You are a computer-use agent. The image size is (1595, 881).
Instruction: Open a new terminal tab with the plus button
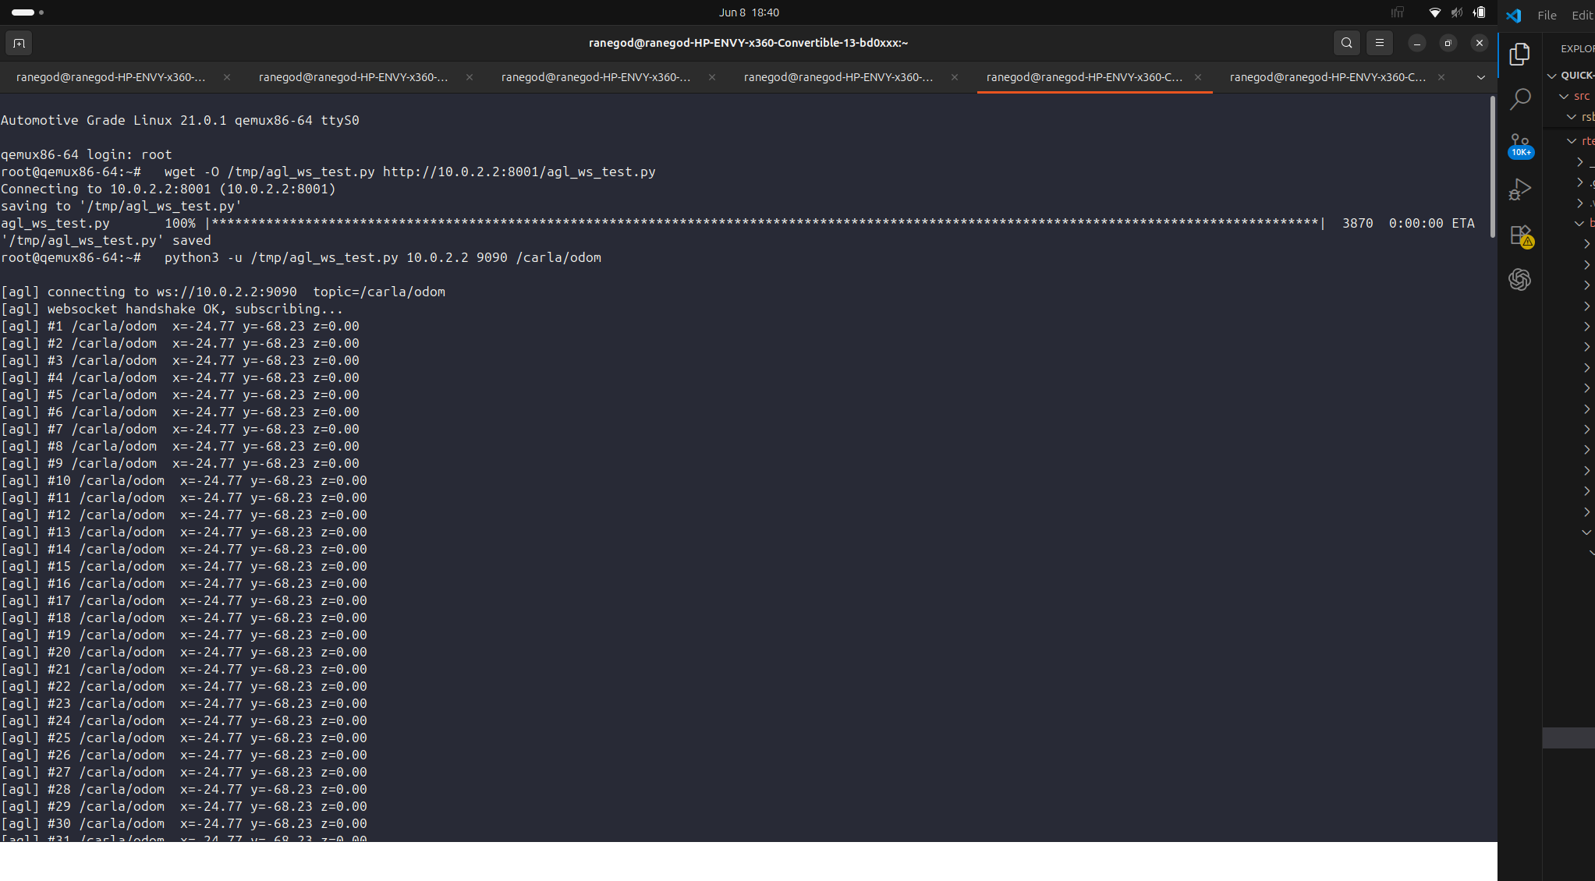(x=19, y=43)
